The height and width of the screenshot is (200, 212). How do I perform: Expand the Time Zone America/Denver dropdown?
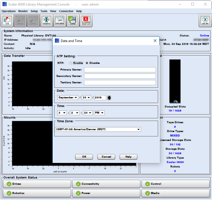[98, 129]
